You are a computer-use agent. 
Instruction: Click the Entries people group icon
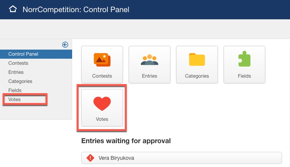(150, 60)
